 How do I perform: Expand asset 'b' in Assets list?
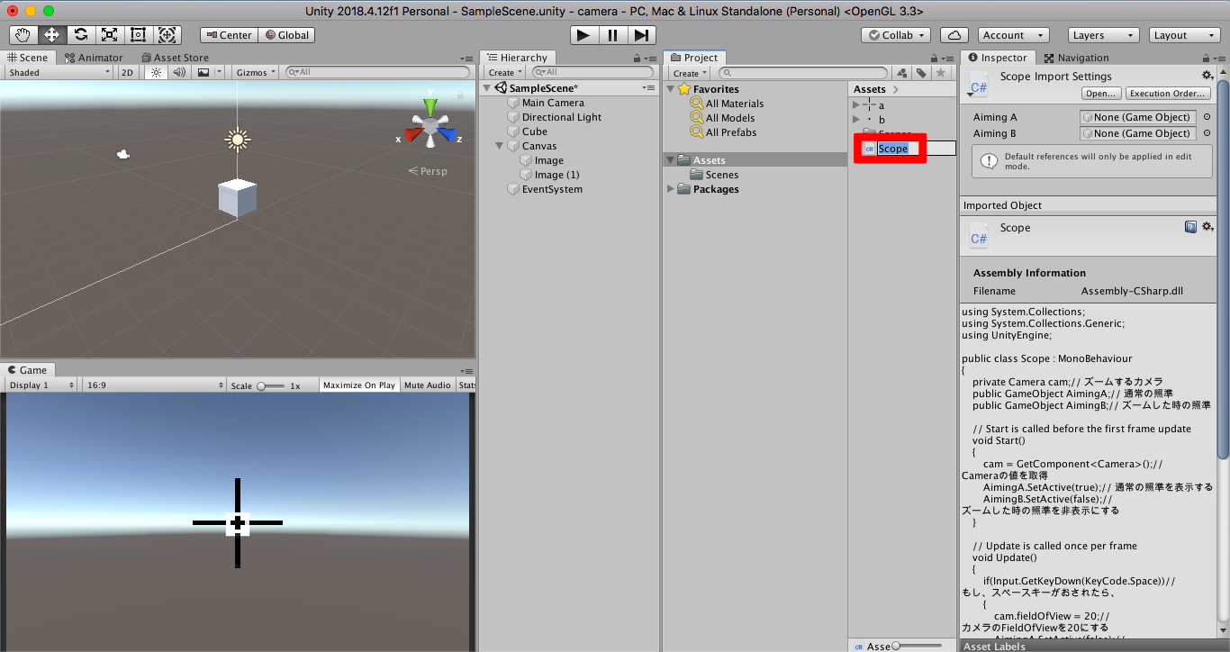tap(856, 120)
